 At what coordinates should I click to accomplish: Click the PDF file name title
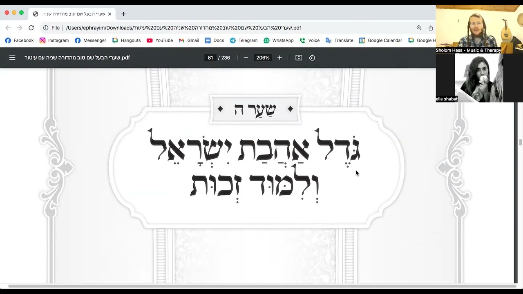point(77,58)
